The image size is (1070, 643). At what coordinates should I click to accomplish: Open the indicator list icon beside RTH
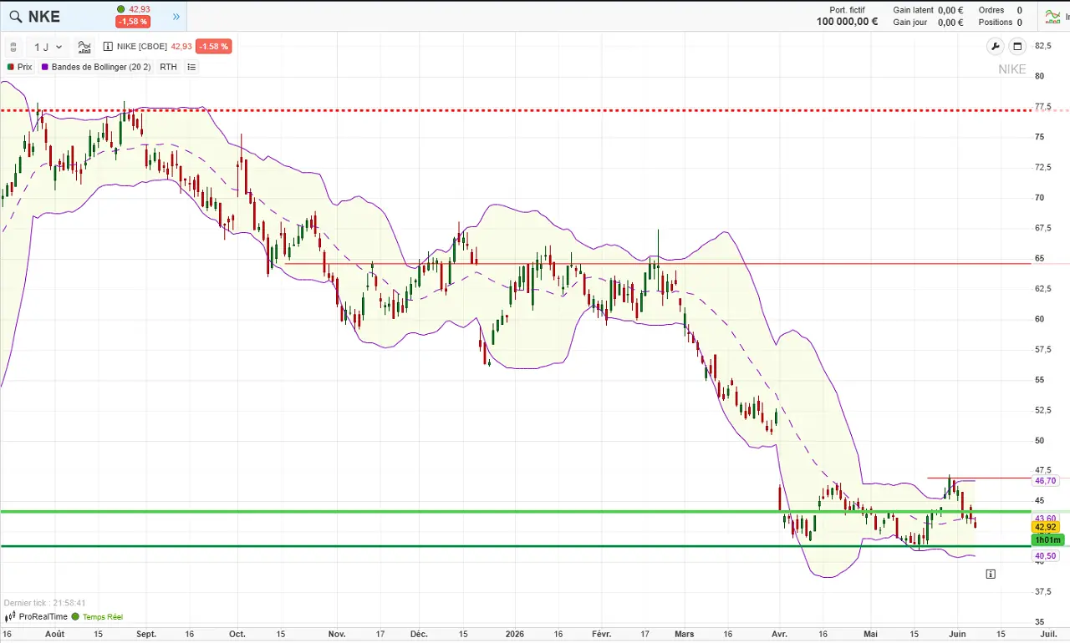tap(191, 67)
